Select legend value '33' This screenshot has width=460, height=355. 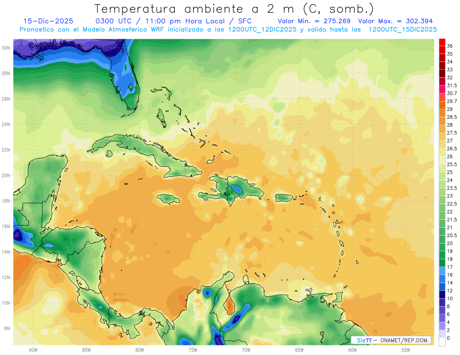(x=450, y=70)
